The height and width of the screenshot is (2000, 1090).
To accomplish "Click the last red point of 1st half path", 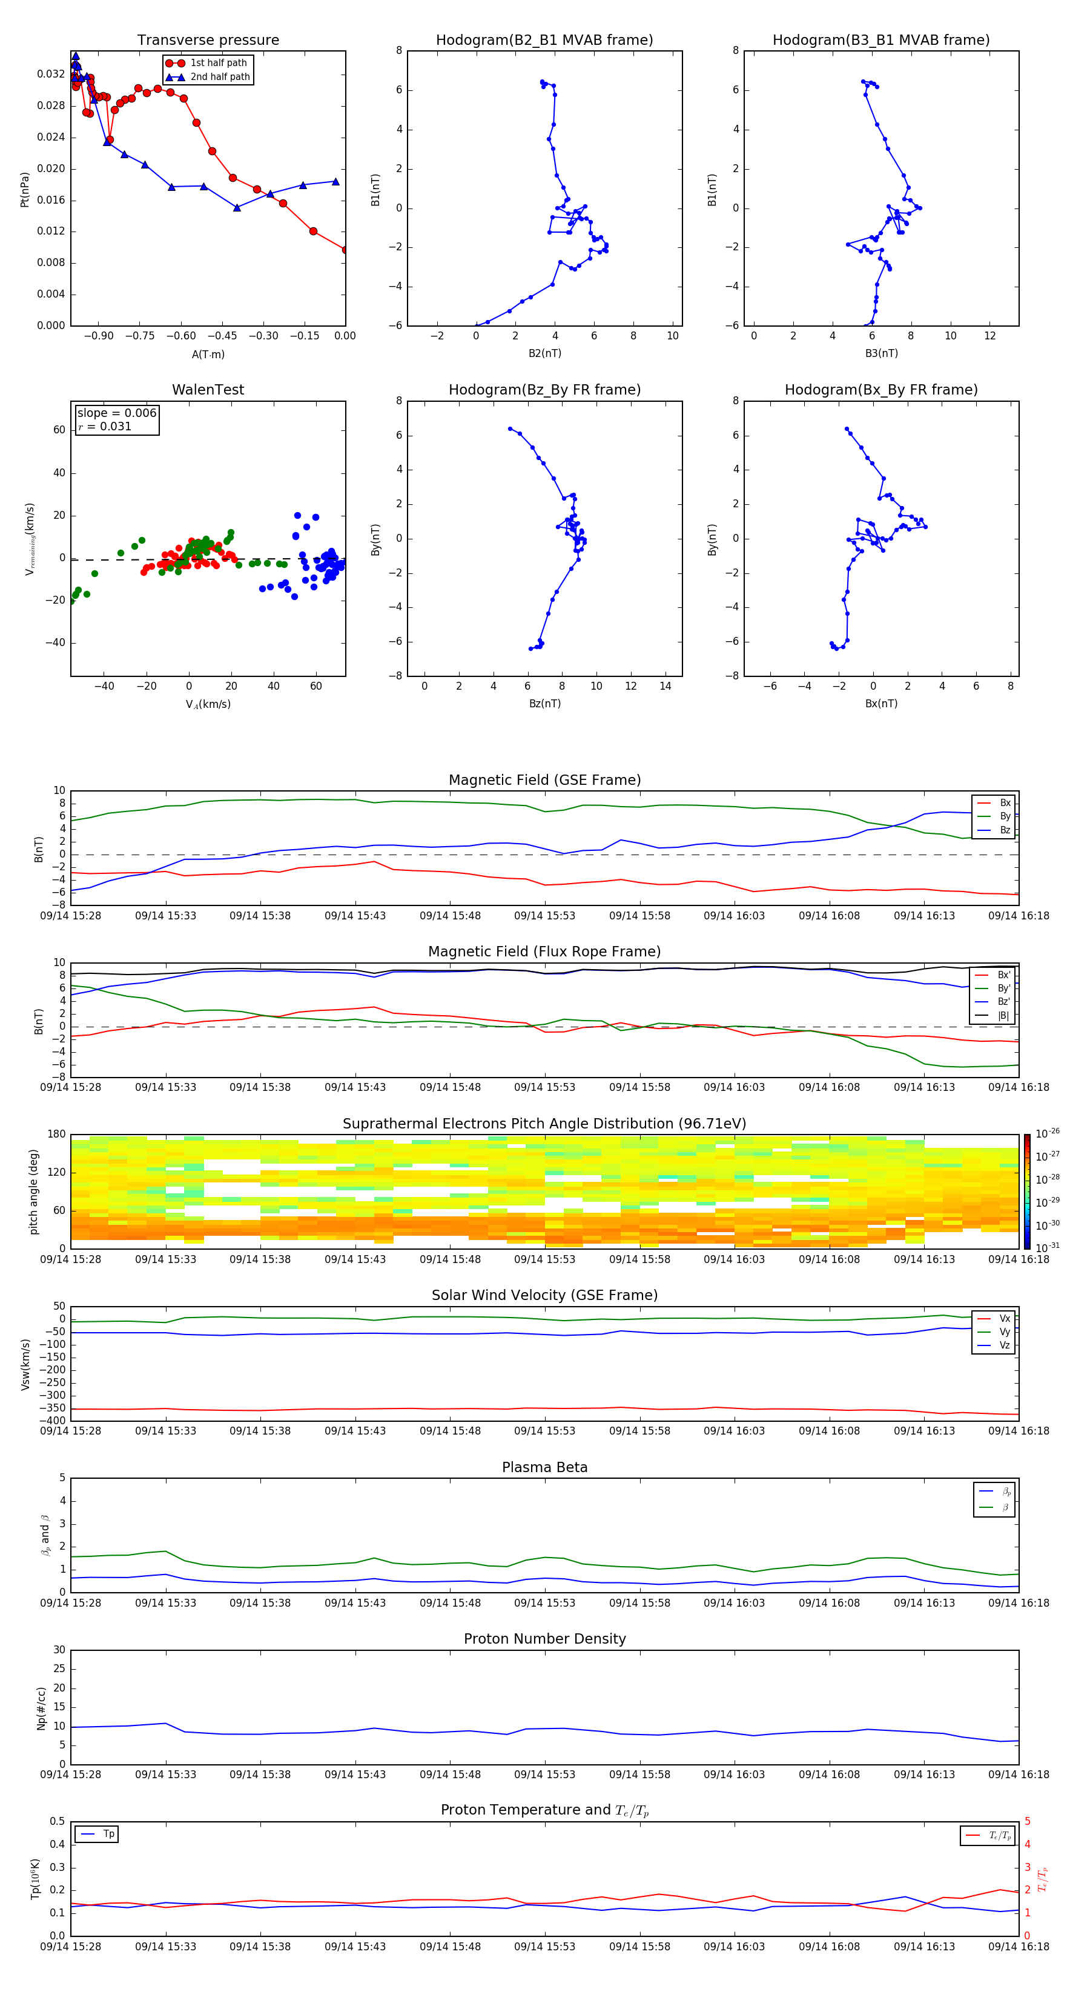I will click(x=345, y=249).
